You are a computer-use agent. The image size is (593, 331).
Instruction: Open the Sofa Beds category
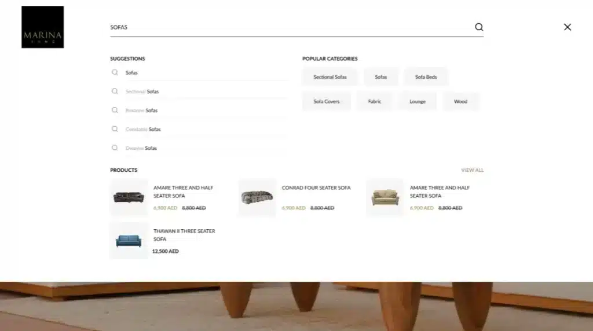point(426,77)
